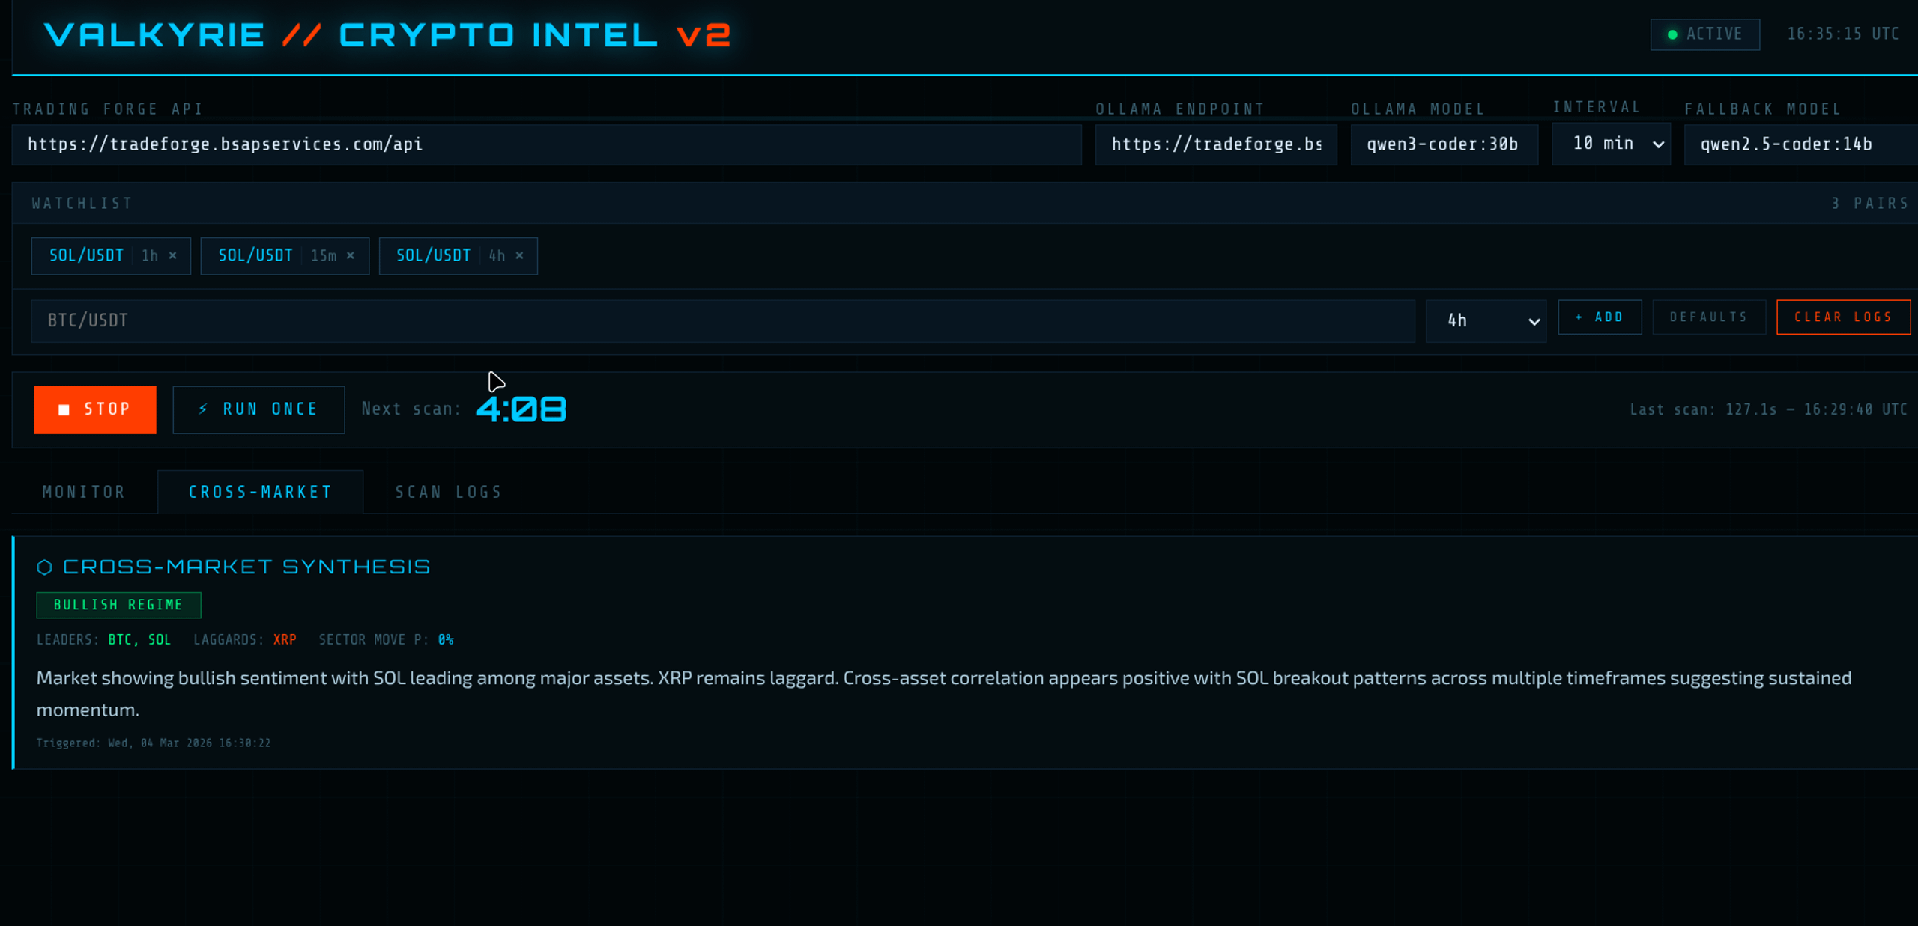The height and width of the screenshot is (926, 1918).
Task: Open the Interval 10 min dropdown
Action: click(x=1612, y=144)
